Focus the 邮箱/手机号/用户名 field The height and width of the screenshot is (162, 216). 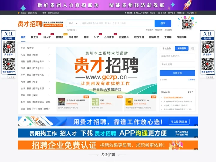click(x=177, y=56)
